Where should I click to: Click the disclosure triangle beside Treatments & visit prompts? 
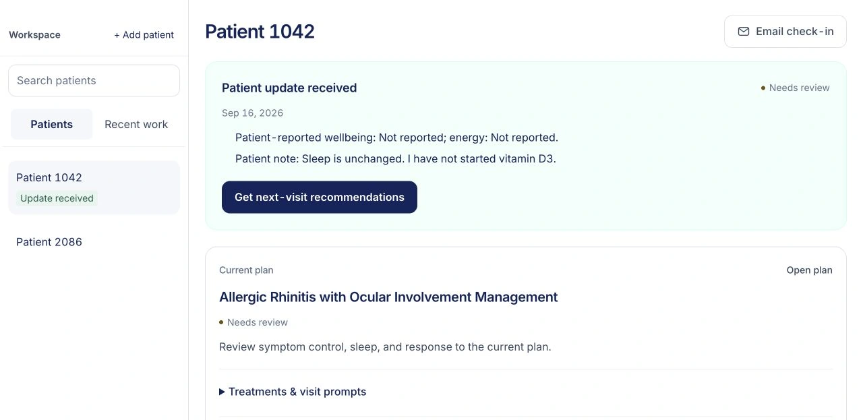tap(222, 392)
